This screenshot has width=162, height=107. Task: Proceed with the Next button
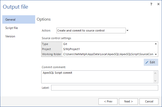pyautogui.click(x=129, y=101)
